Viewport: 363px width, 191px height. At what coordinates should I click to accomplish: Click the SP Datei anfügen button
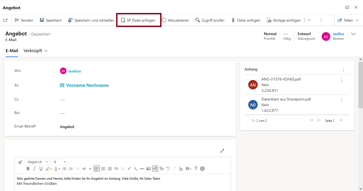pos(138,20)
